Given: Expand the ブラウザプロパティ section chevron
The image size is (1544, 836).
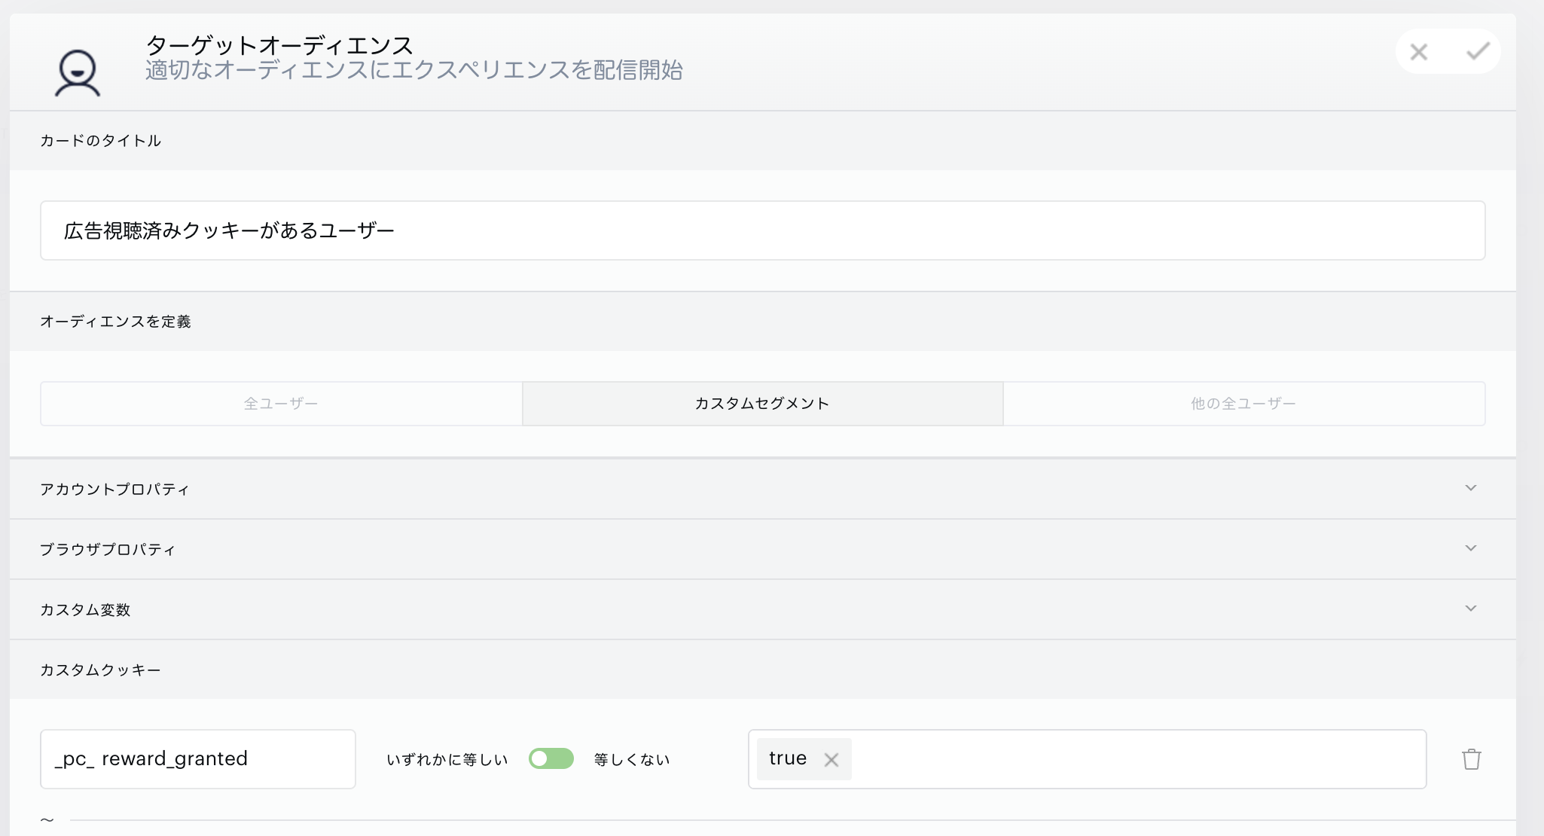Looking at the screenshot, I should (1470, 548).
